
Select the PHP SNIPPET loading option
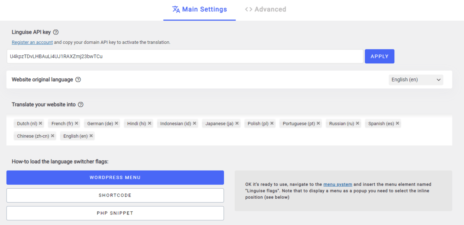[x=115, y=213]
